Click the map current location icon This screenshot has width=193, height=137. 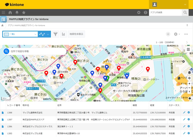[x=189, y=78]
